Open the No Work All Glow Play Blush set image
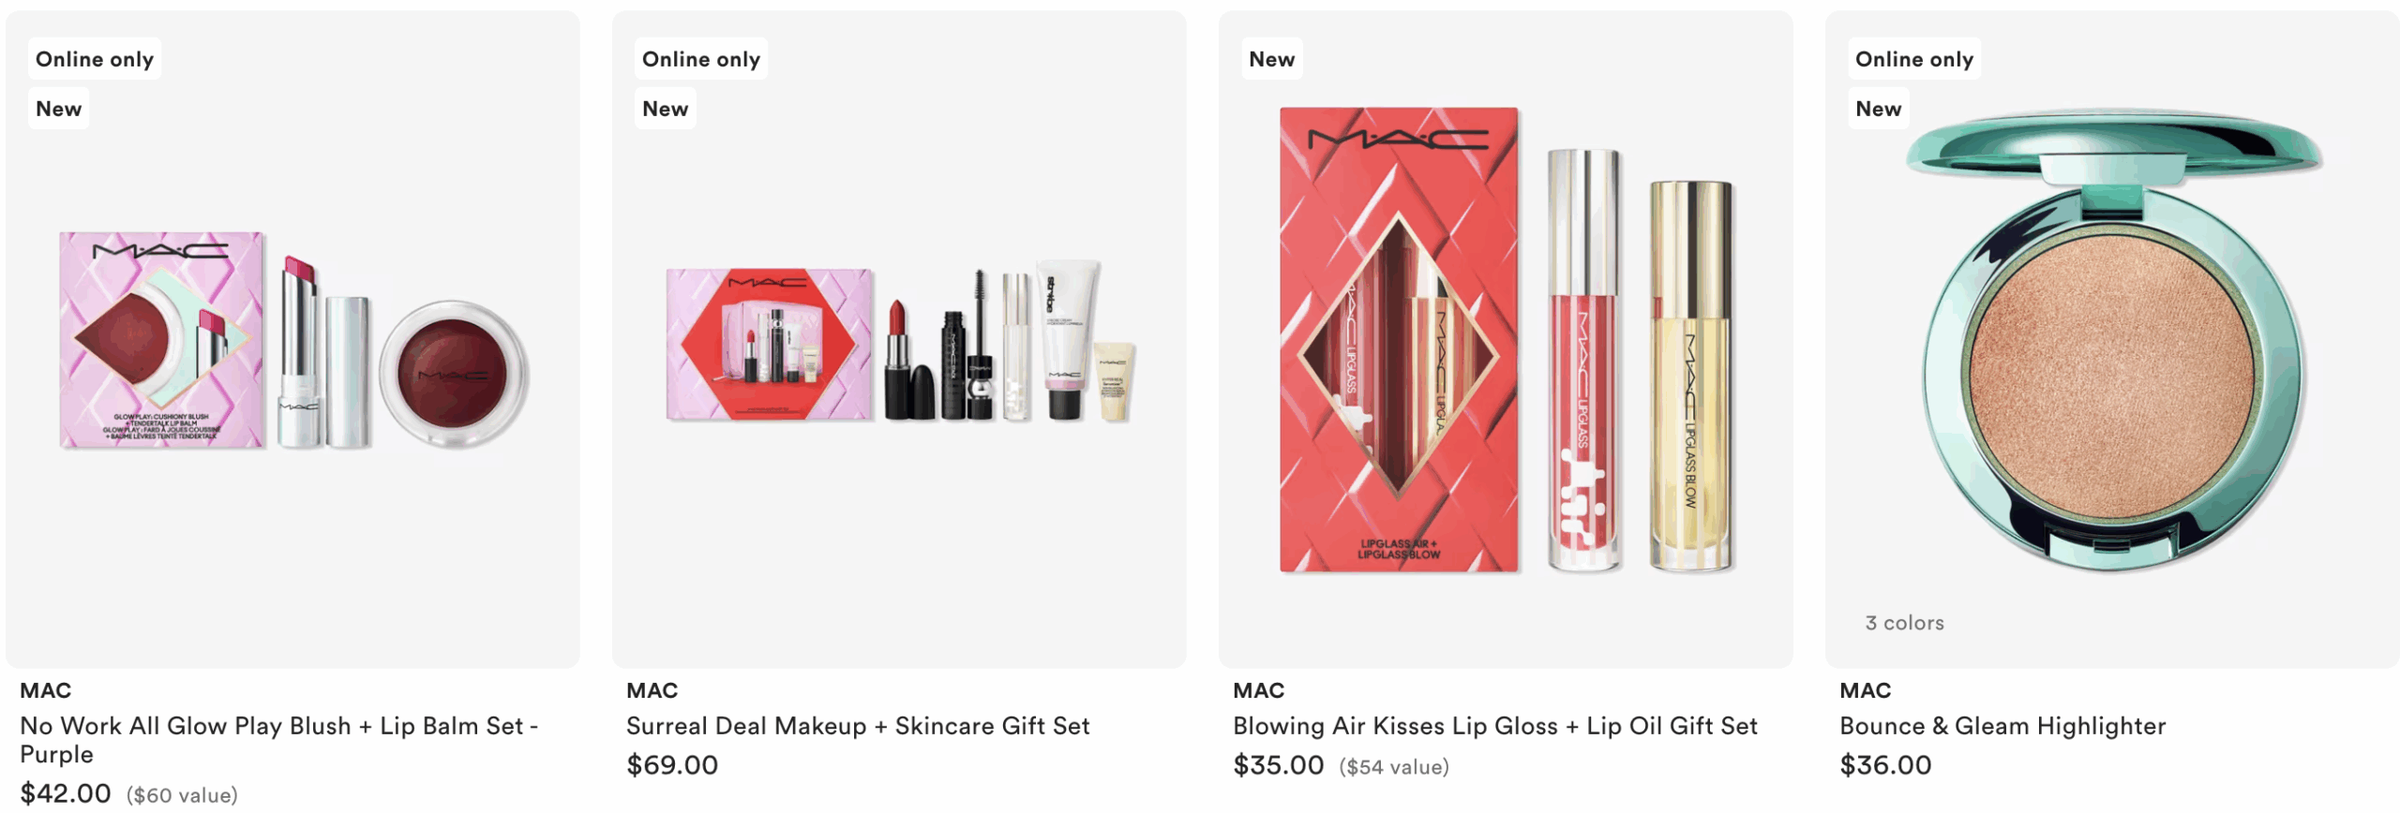Screen dimensions: 2400x813 pos(293,341)
